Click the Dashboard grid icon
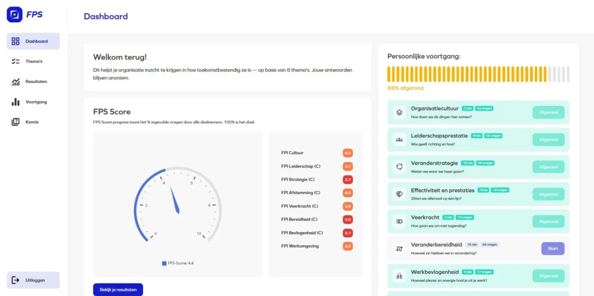The image size is (594, 296). click(x=15, y=41)
